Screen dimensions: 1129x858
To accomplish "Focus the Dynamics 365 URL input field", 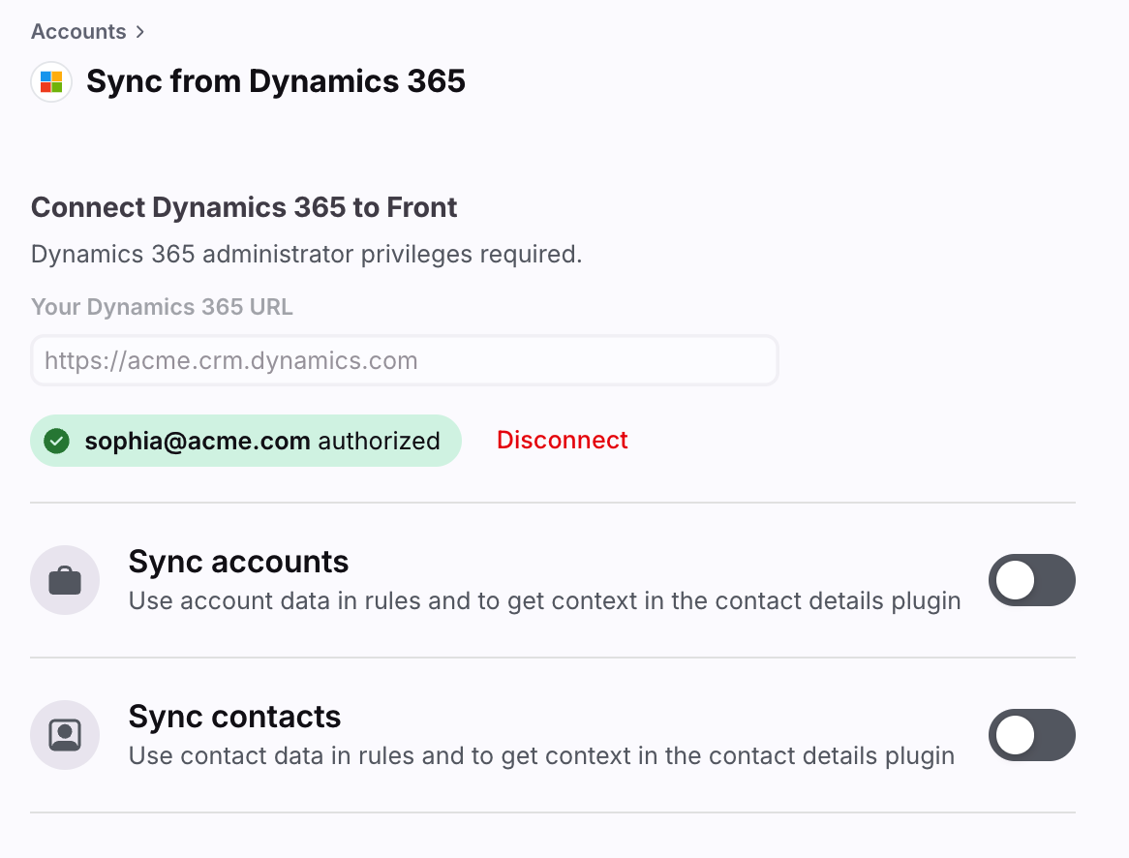I will (405, 360).
